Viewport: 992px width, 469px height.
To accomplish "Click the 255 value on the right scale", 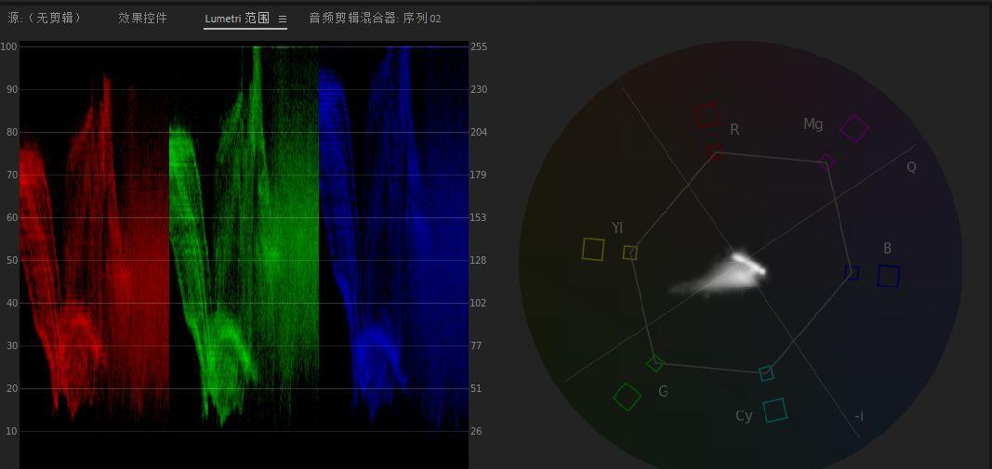I will coord(479,46).
